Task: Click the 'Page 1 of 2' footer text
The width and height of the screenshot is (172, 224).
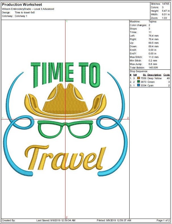Action: point(163,221)
